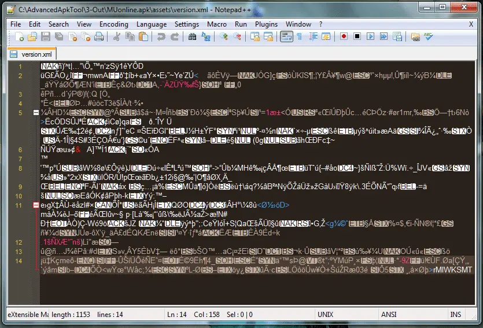Open the Run menu
Image resolution: width=483 pixels, height=328 pixels.
pos(241,24)
